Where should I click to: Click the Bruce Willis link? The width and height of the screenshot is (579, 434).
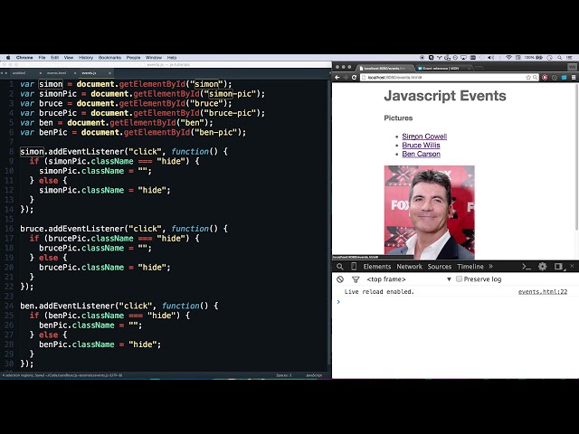coord(421,145)
